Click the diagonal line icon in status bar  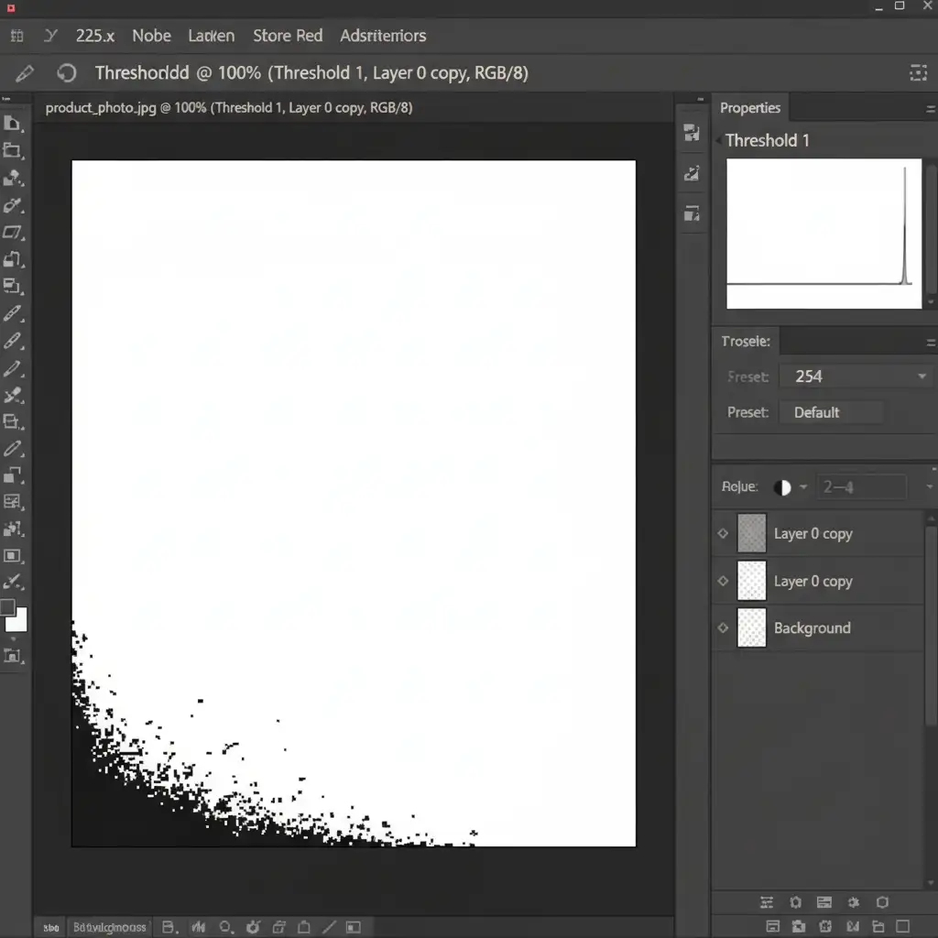click(x=329, y=927)
